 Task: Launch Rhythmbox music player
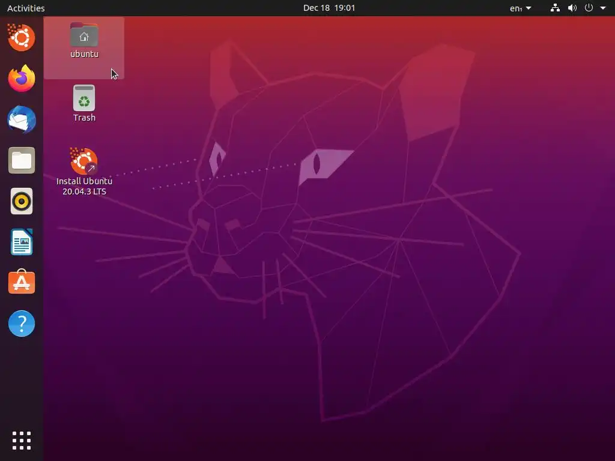(x=22, y=201)
